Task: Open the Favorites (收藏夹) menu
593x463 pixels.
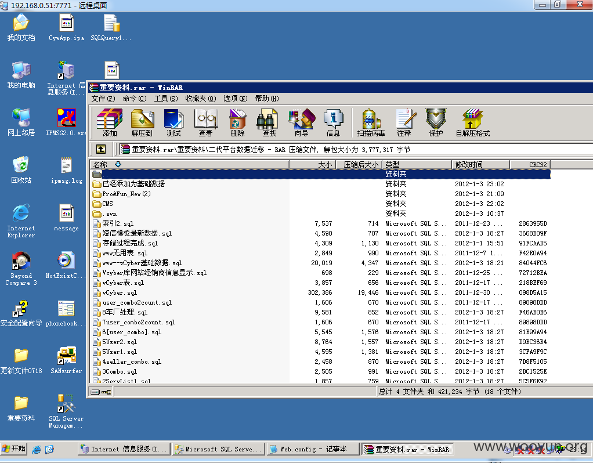Action: [x=200, y=99]
